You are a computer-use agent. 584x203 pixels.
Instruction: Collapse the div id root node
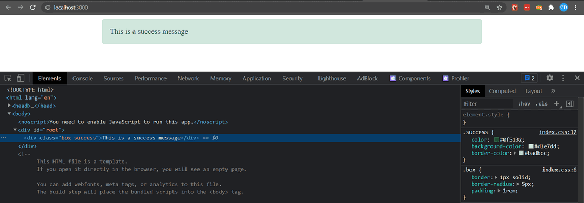tap(15, 130)
